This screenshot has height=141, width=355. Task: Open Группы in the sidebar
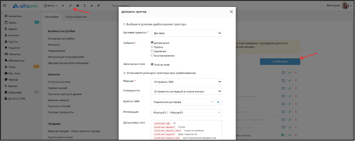tap(11, 42)
